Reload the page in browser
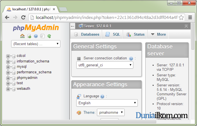197x126 pixels. [23, 18]
